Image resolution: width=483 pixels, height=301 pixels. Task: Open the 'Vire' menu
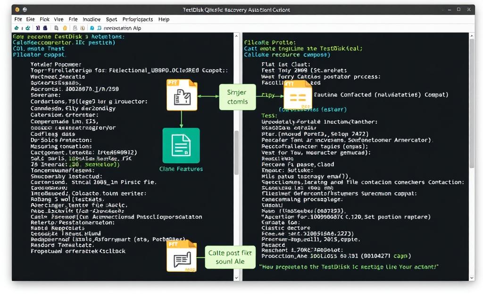coord(58,19)
